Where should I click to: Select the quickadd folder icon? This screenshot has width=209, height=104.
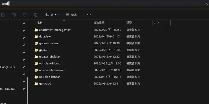(x=36, y=84)
